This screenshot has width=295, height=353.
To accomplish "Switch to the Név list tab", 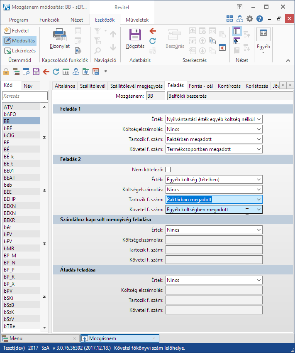I will 28,86.
